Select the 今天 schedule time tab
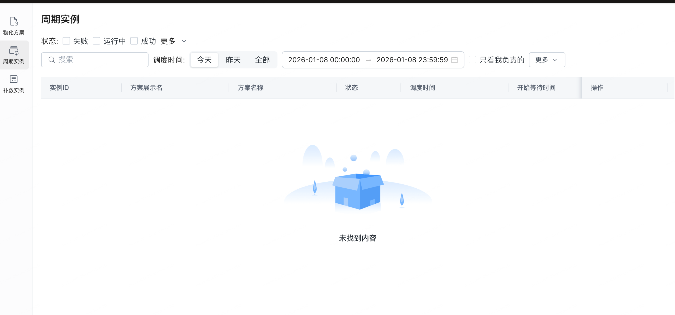 [x=204, y=60]
